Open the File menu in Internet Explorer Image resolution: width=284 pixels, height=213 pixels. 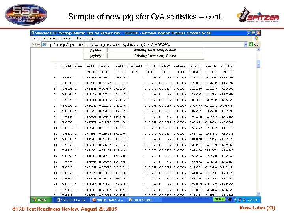[x=35, y=38]
